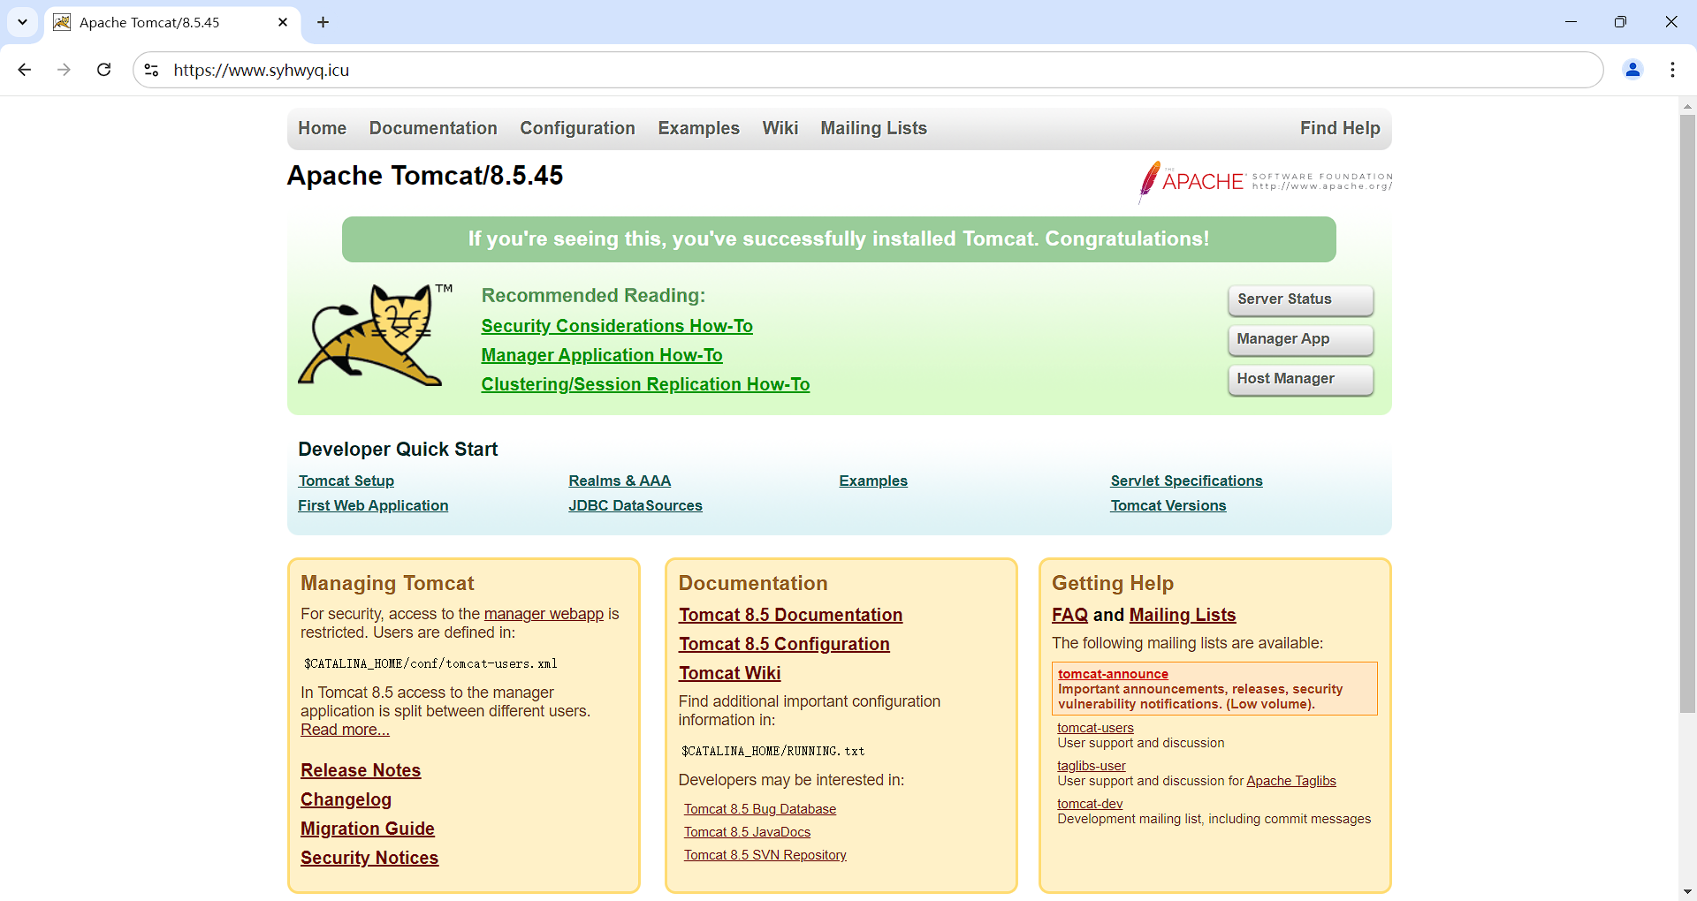Open Mailing Lists link under Getting Help
This screenshot has width=1697, height=901.
coord(1183,615)
